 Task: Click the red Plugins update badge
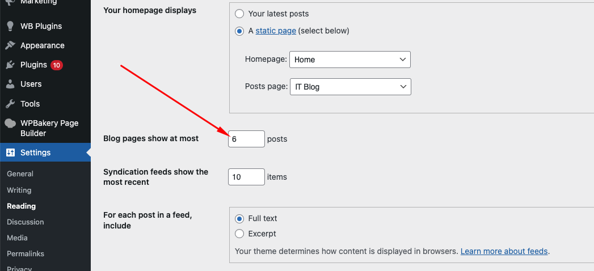56,65
